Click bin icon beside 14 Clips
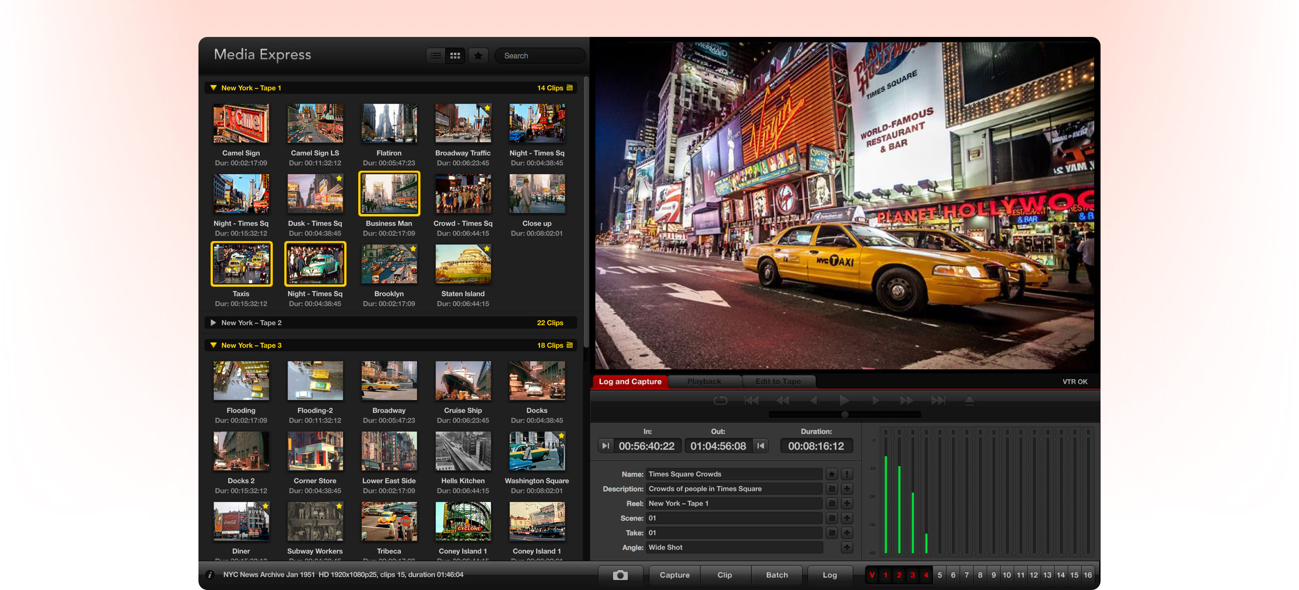 click(569, 87)
